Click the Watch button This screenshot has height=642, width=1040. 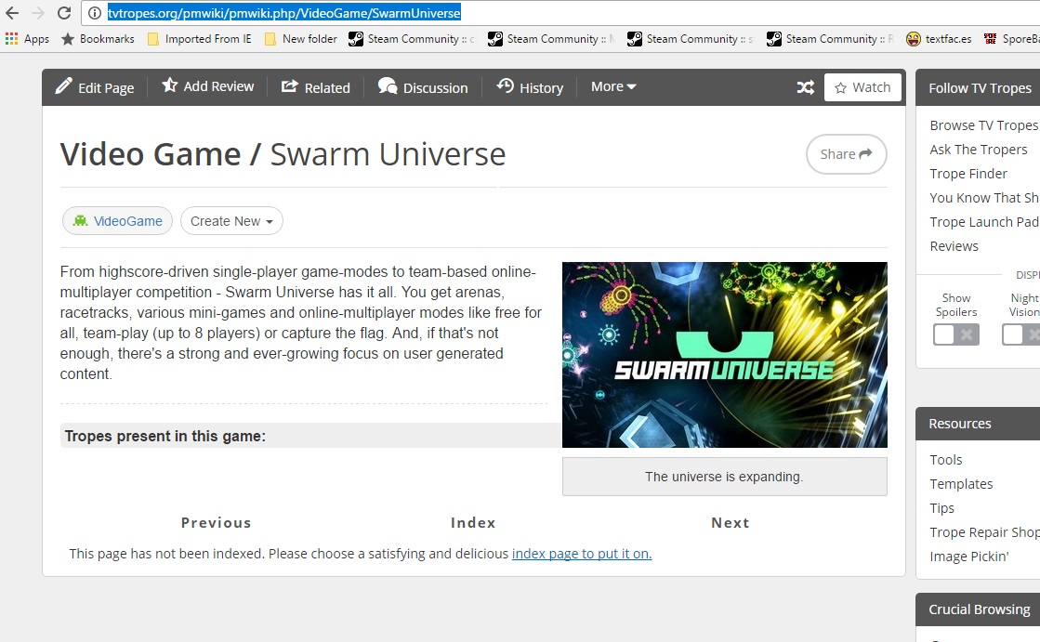click(x=862, y=87)
